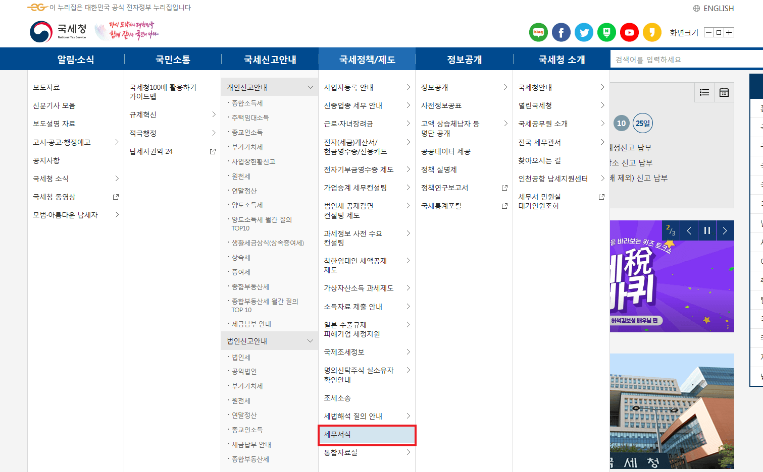Click the yellow KakaoStory icon
Viewport: 763px width, 472px height.
coord(652,32)
